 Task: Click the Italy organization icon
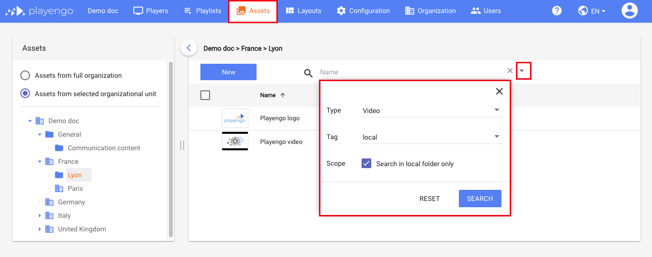click(49, 215)
